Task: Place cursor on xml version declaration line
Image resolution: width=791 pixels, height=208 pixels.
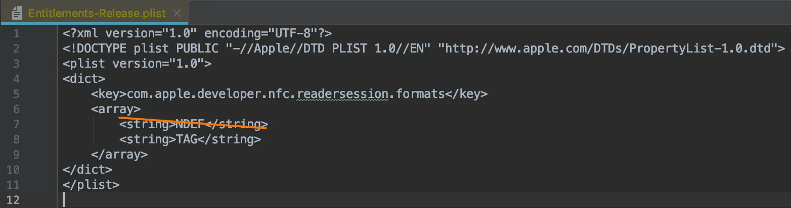Action: [197, 33]
